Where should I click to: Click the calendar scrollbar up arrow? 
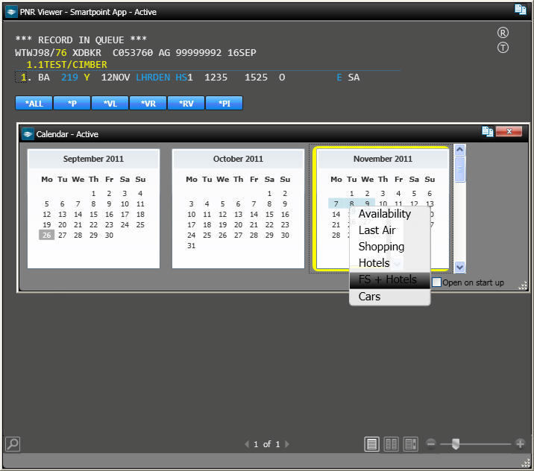click(x=459, y=150)
